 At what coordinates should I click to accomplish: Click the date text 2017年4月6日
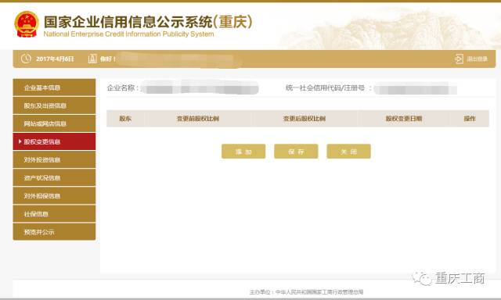click(55, 59)
